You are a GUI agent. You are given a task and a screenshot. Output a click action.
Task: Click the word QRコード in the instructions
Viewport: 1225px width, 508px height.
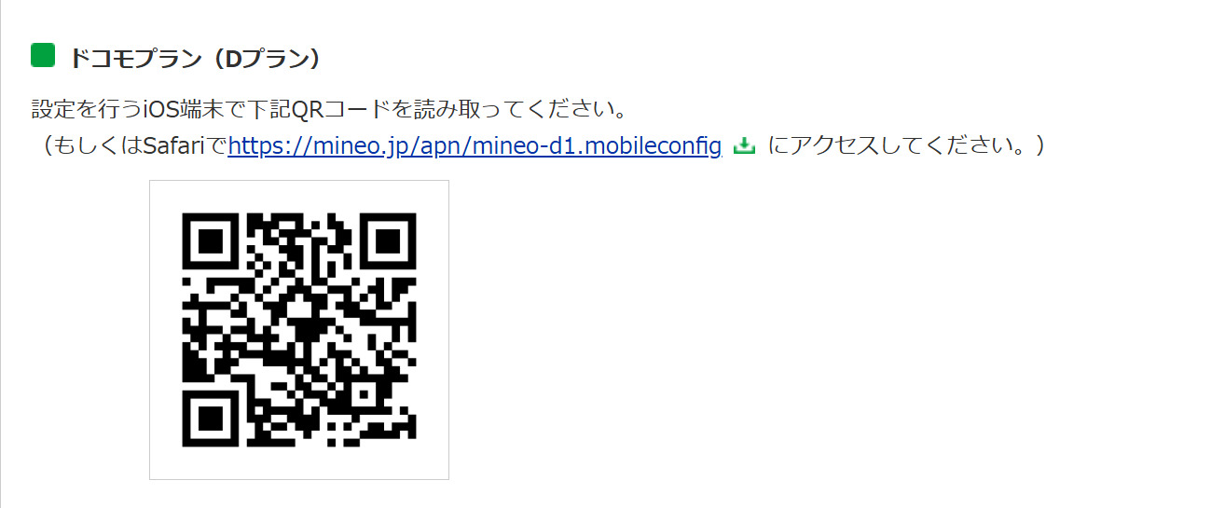[x=342, y=110]
